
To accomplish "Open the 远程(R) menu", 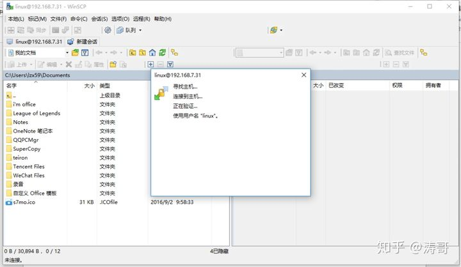I will click(142, 19).
